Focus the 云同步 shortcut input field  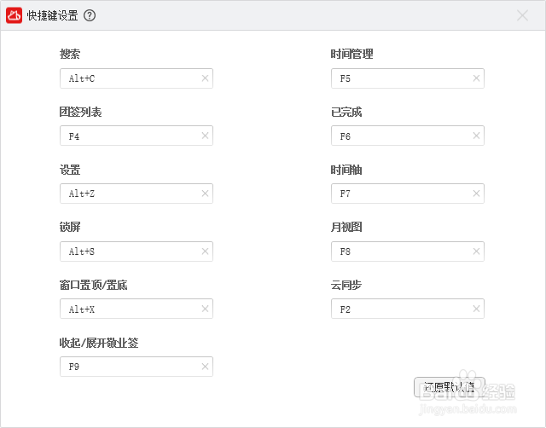(399, 309)
